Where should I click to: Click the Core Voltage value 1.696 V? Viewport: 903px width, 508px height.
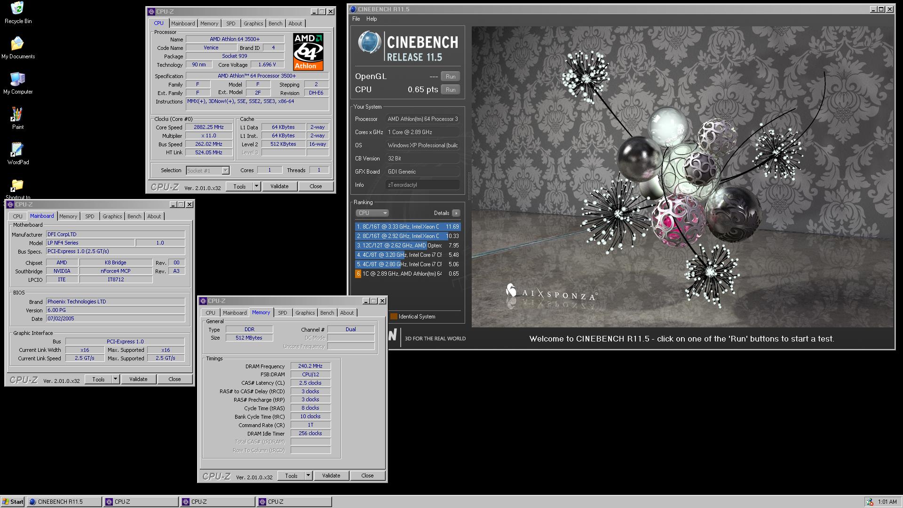tap(267, 64)
